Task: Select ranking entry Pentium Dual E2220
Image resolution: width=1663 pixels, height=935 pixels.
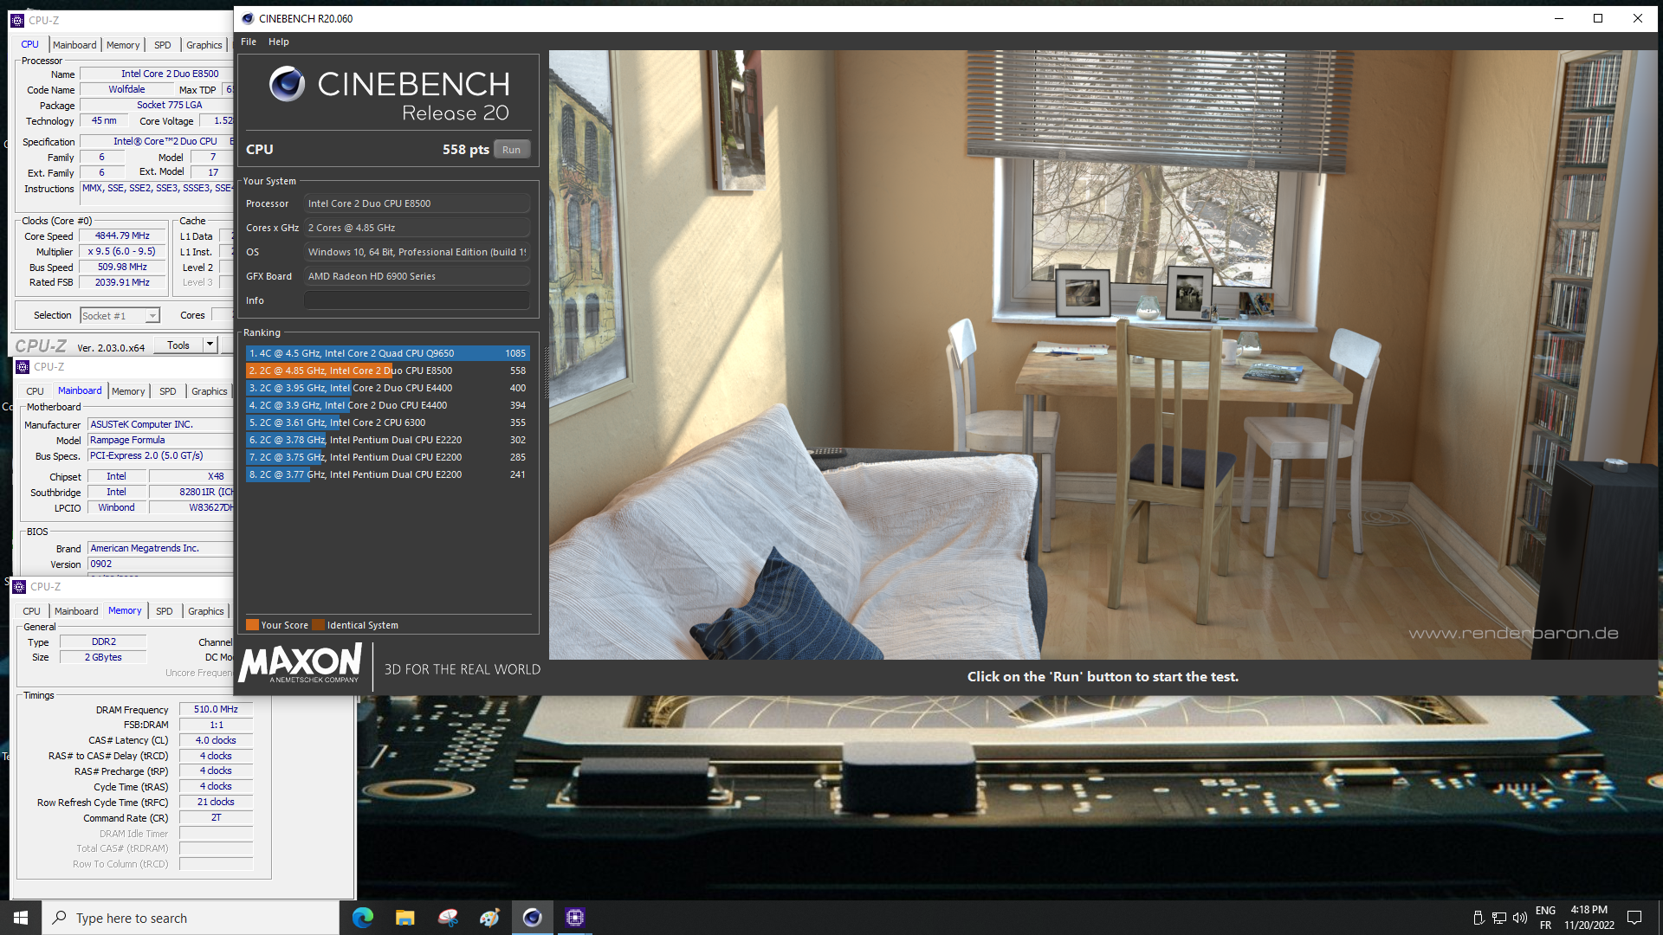Action: [x=387, y=440]
